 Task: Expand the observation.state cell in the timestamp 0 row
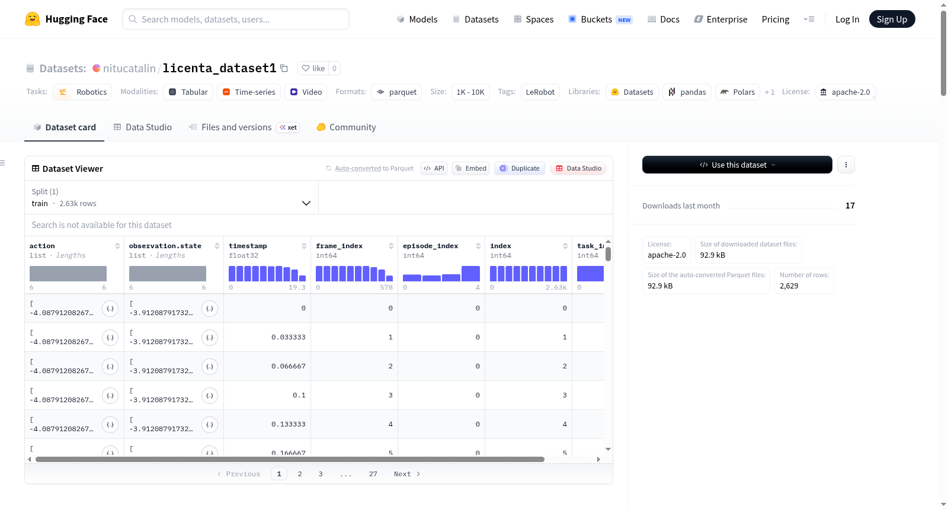click(x=210, y=309)
